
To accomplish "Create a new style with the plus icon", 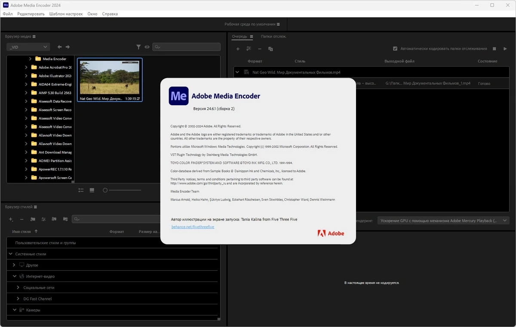I will [x=11, y=219].
